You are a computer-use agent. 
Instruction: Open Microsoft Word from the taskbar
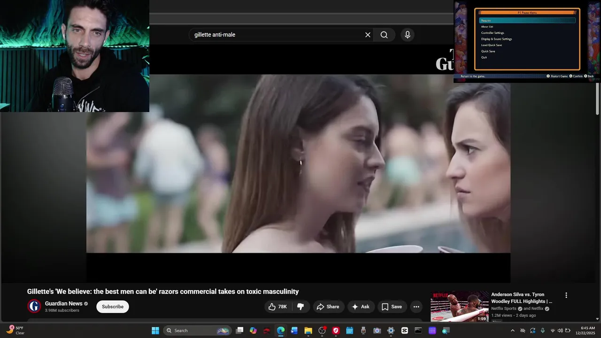[x=294, y=330]
